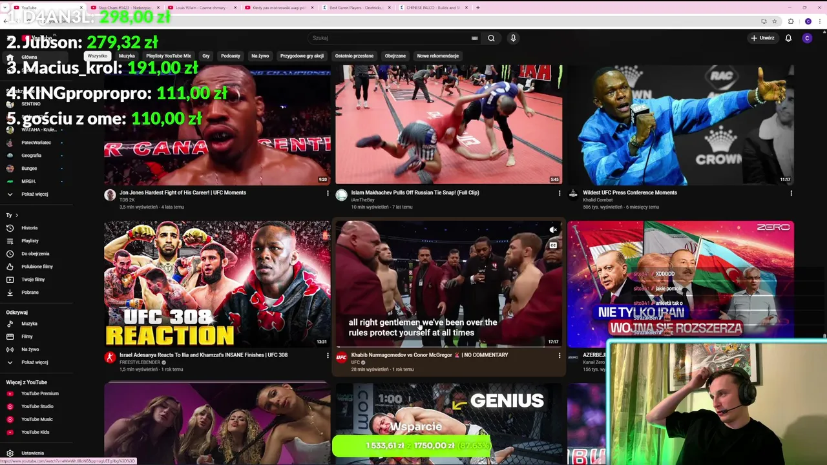Select the Podcasty filter chip
This screenshot has height=465, width=827.
231,56
